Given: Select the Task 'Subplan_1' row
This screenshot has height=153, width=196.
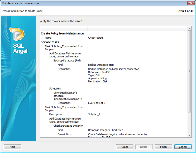Looking at the screenshot, I should coord(64,109).
